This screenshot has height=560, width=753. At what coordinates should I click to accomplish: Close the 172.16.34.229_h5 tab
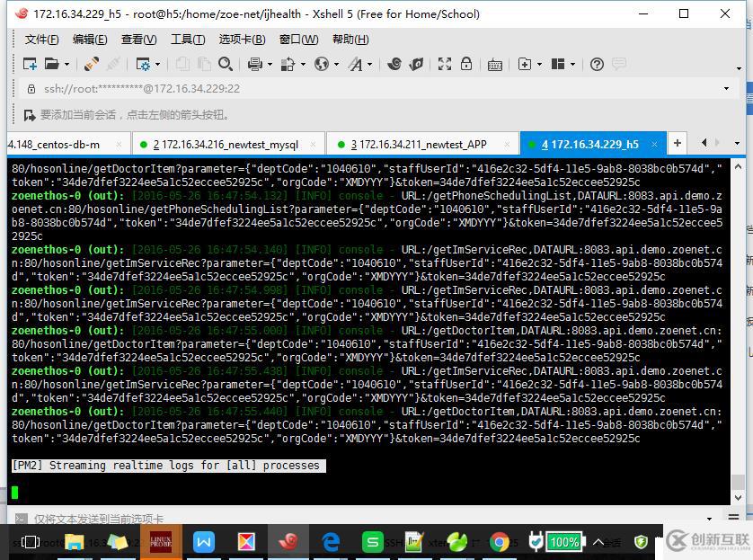point(654,145)
